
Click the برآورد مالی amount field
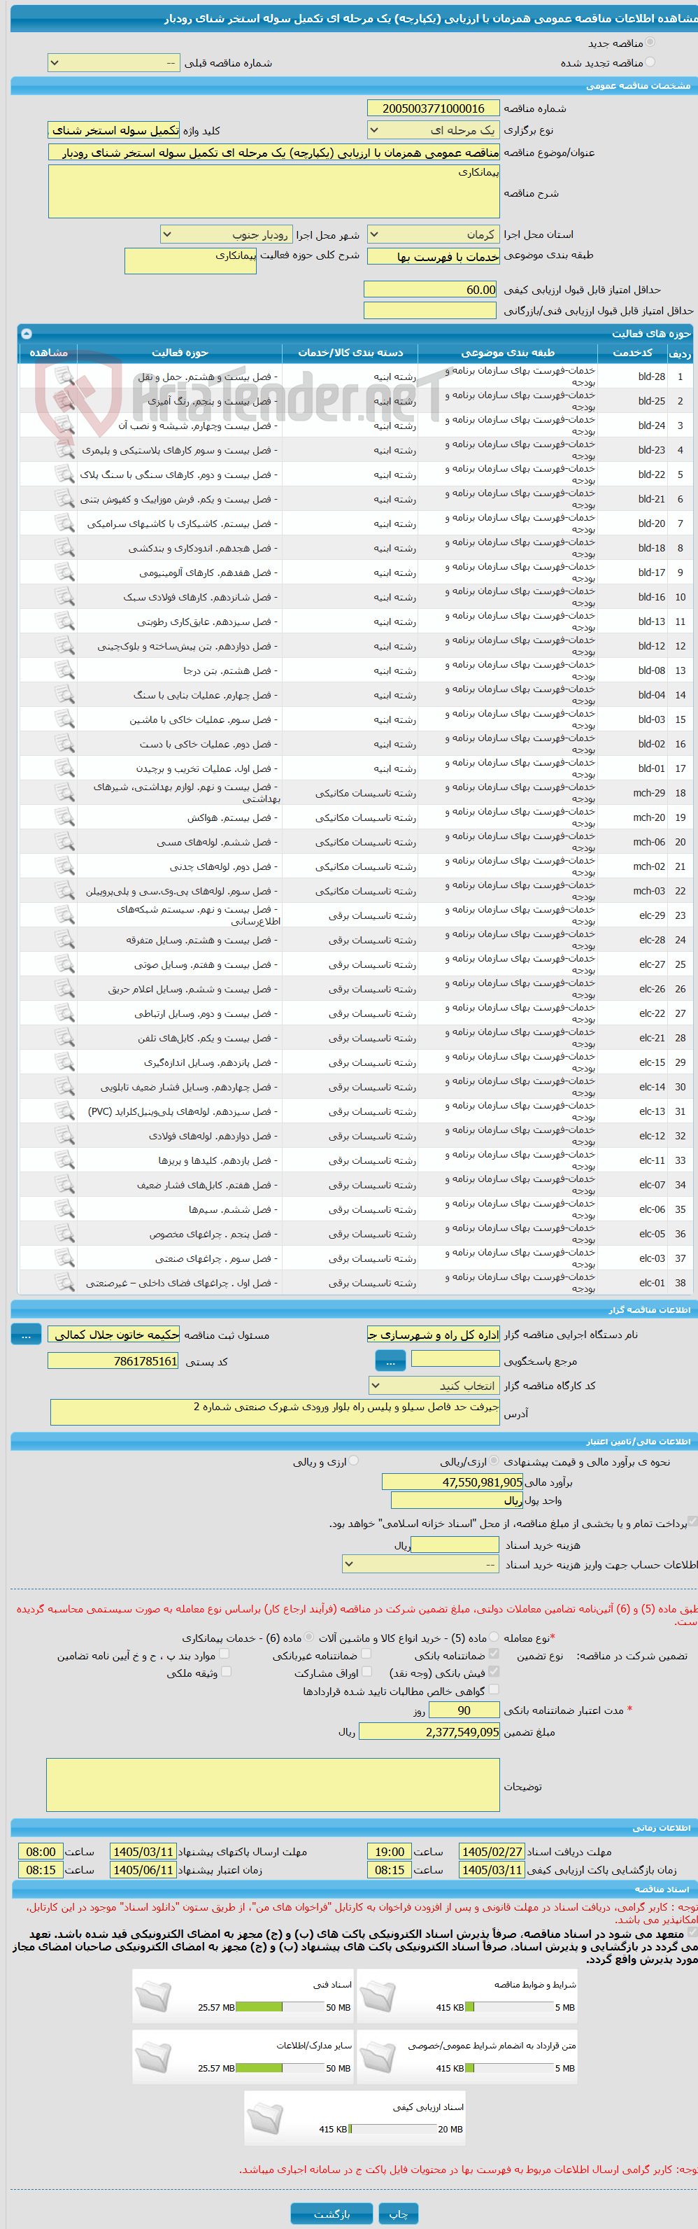(453, 1482)
